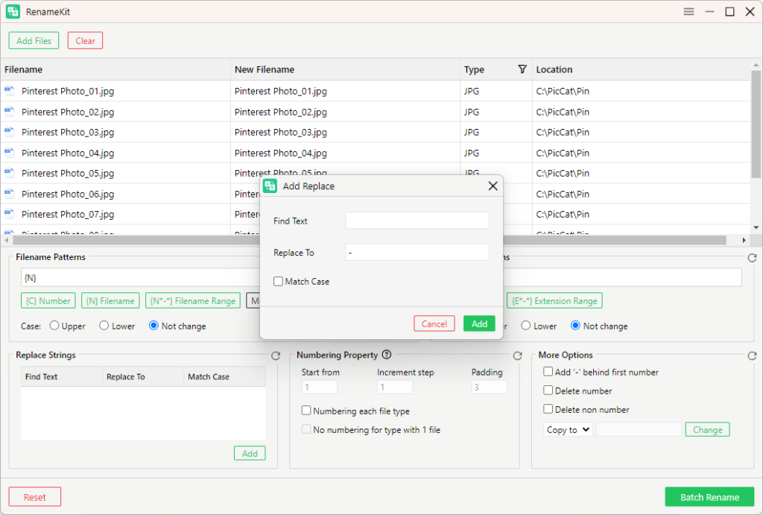Click vertical scrollbar down arrow

pyautogui.click(x=756, y=227)
